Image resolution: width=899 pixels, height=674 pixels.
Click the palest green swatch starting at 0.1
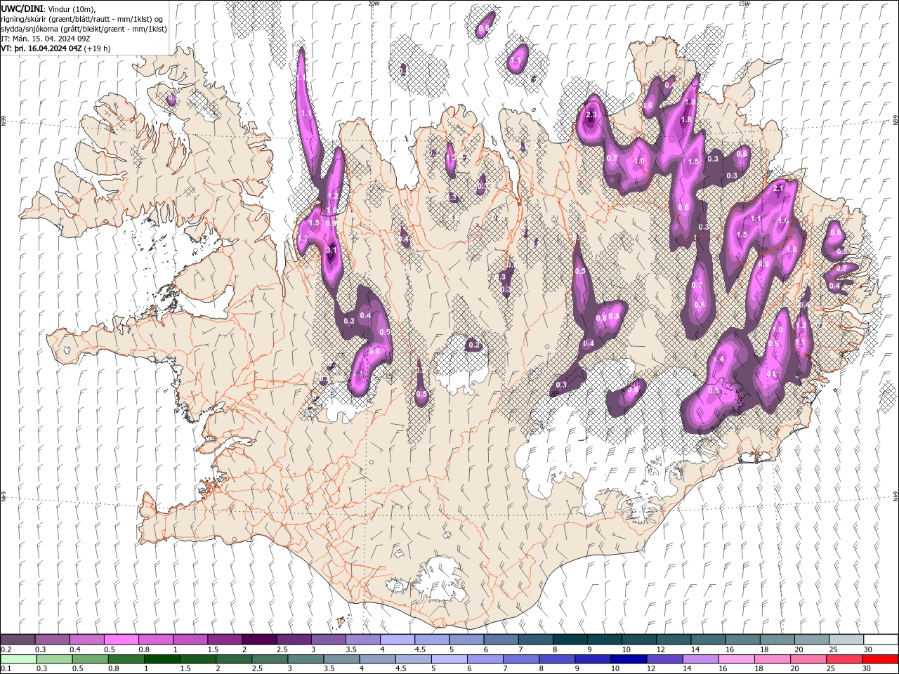click(18, 659)
